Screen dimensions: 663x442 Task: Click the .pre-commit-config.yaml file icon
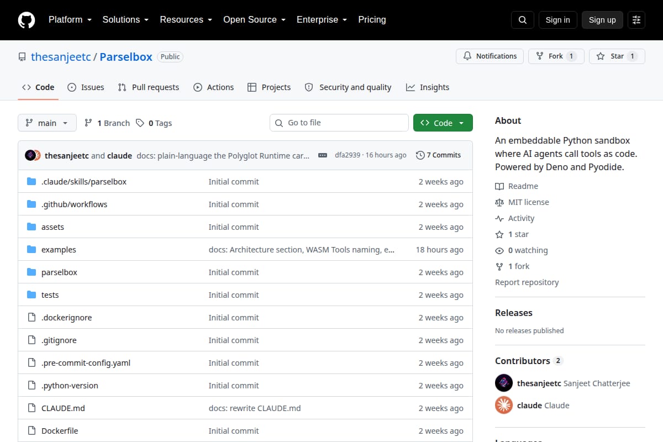31,363
